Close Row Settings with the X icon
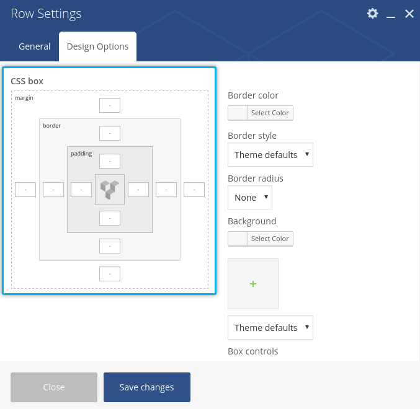The image size is (420, 409). tap(409, 14)
